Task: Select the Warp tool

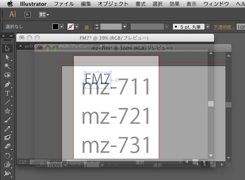Action: tap(7, 173)
